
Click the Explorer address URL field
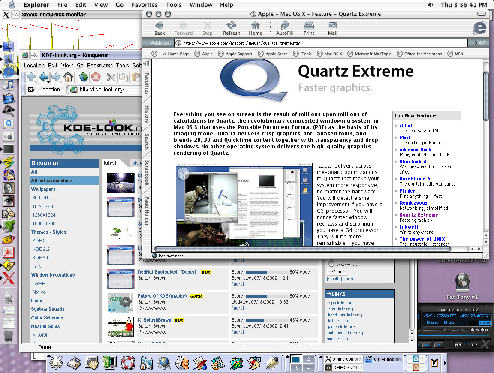tap(321, 43)
